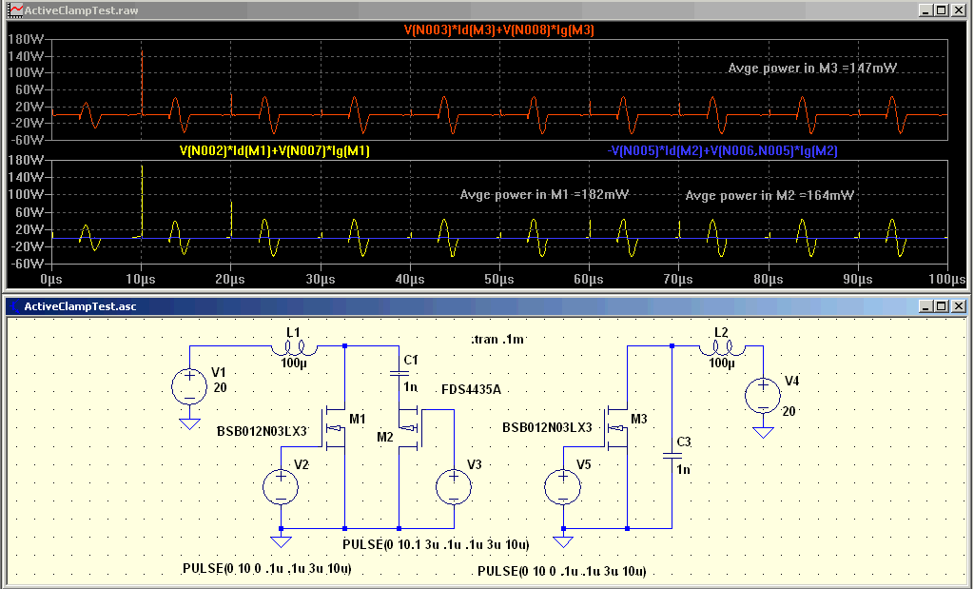The width and height of the screenshot is (974, 589).
Task: Click the value 20 of source V1
Action: click(220, 387)
